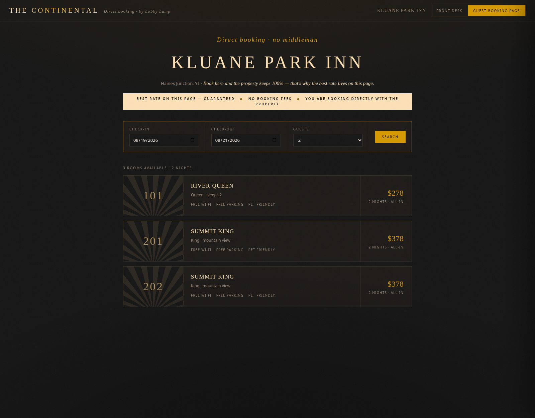Open the check-out date calendar picker icon

point(274,140)
